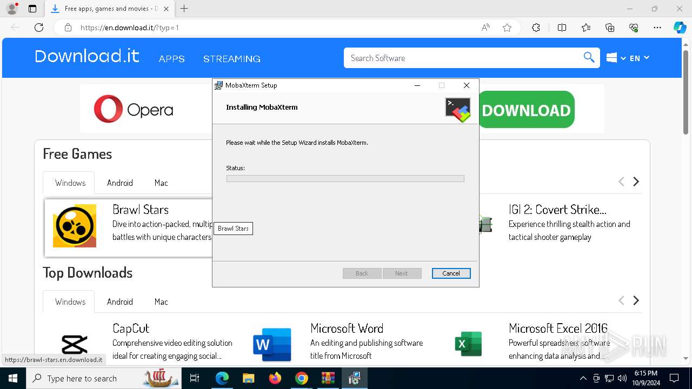Open a new browser tab

click(184, 9)
